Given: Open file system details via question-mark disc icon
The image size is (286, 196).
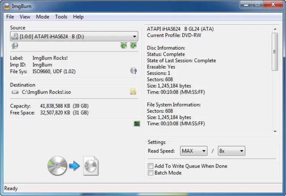Looking at the screenshot, I should 133,71.
